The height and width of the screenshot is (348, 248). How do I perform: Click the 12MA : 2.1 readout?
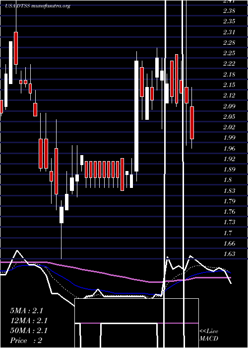(x=29, y=321)
